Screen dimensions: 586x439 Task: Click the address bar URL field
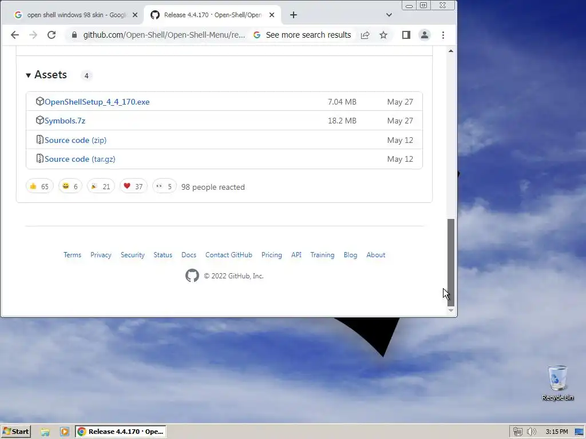[164, 35]
